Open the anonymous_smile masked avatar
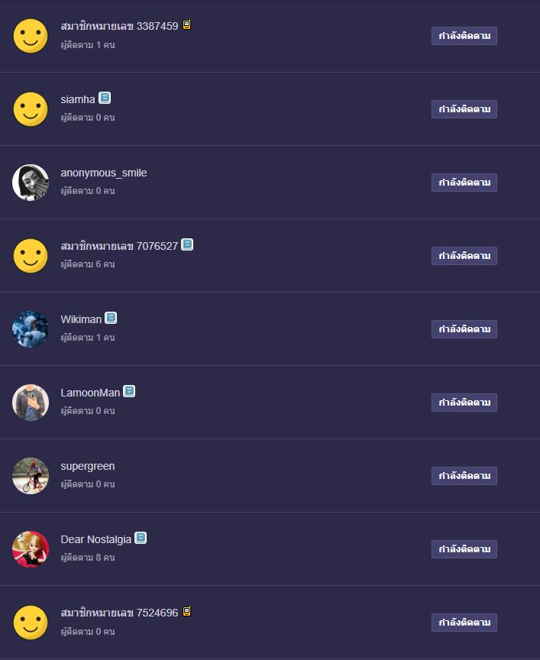This screenshot has width=540, height=660. click(x=31, y=183)
